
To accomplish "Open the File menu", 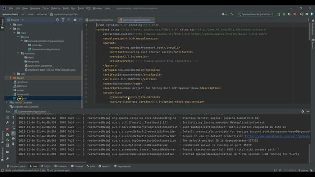I will coord(11,8).
